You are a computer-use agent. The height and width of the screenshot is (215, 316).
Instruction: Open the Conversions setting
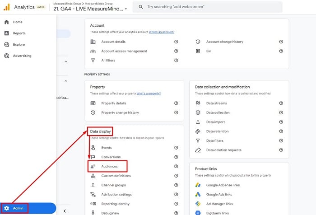pos(111,157)
